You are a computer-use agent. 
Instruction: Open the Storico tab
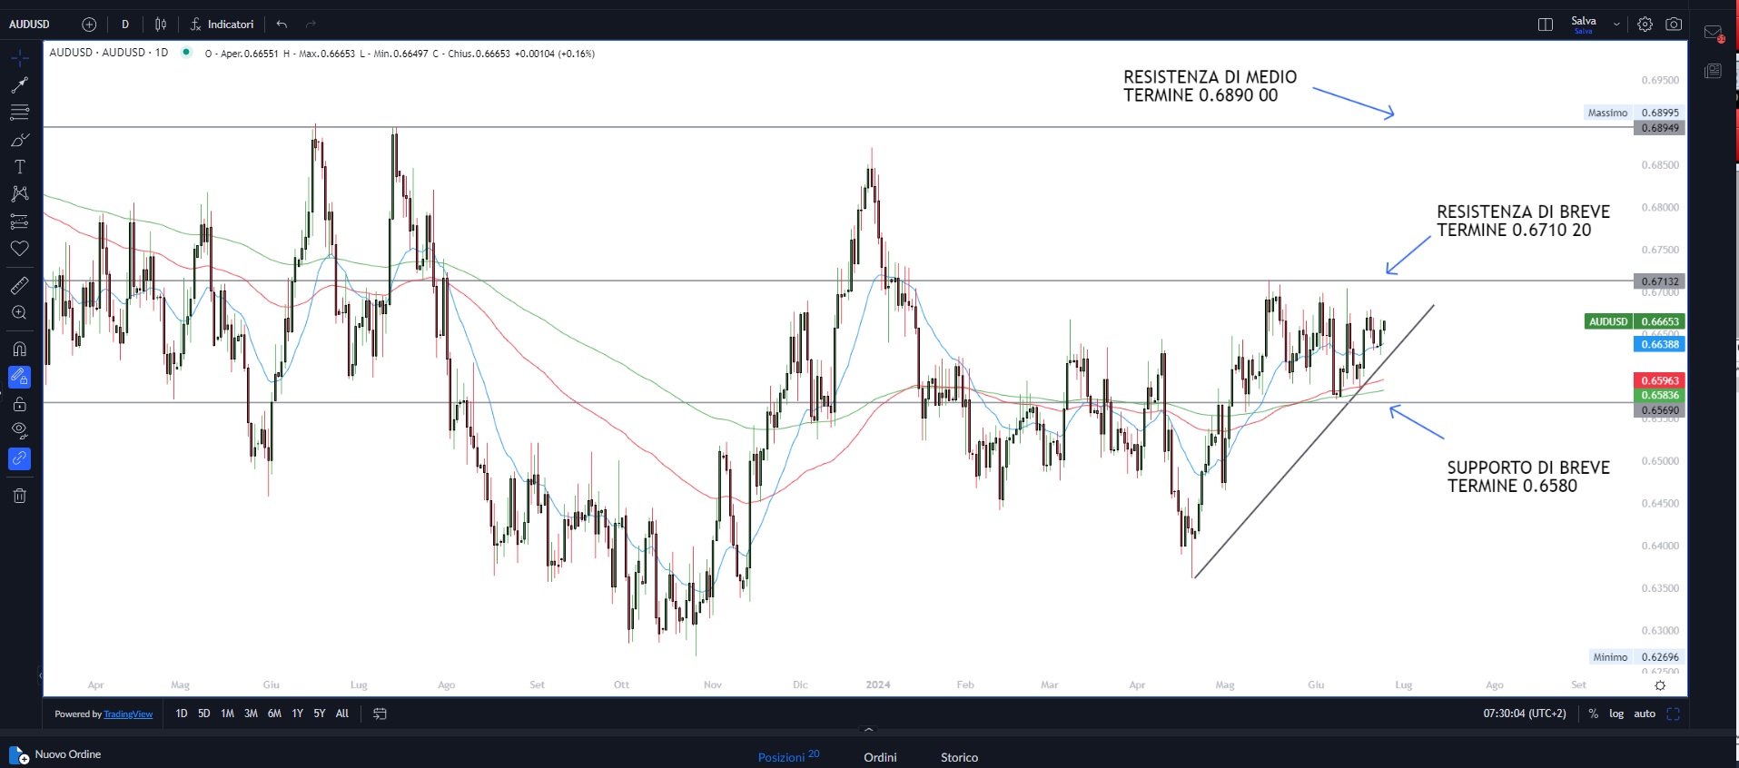click(x=959, y=757)
